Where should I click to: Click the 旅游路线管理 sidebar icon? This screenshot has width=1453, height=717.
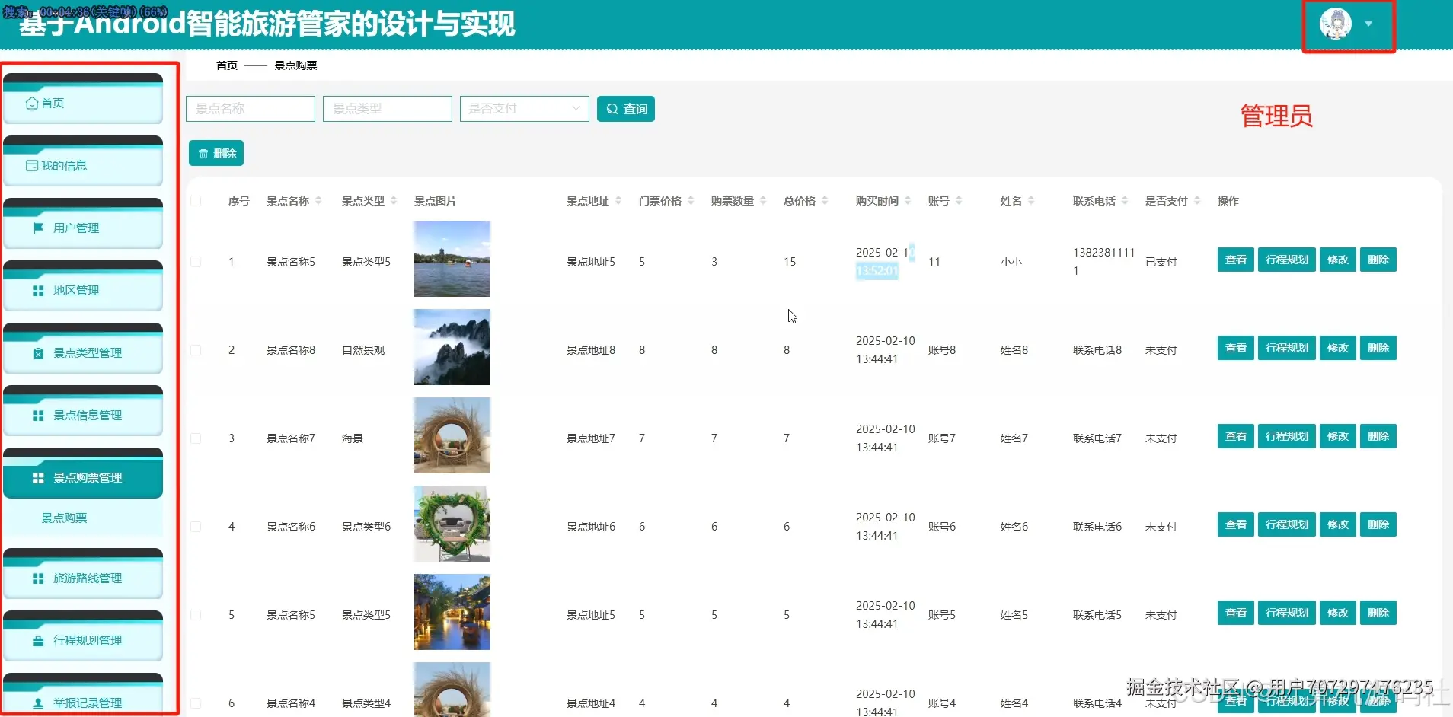pos(38,578)
